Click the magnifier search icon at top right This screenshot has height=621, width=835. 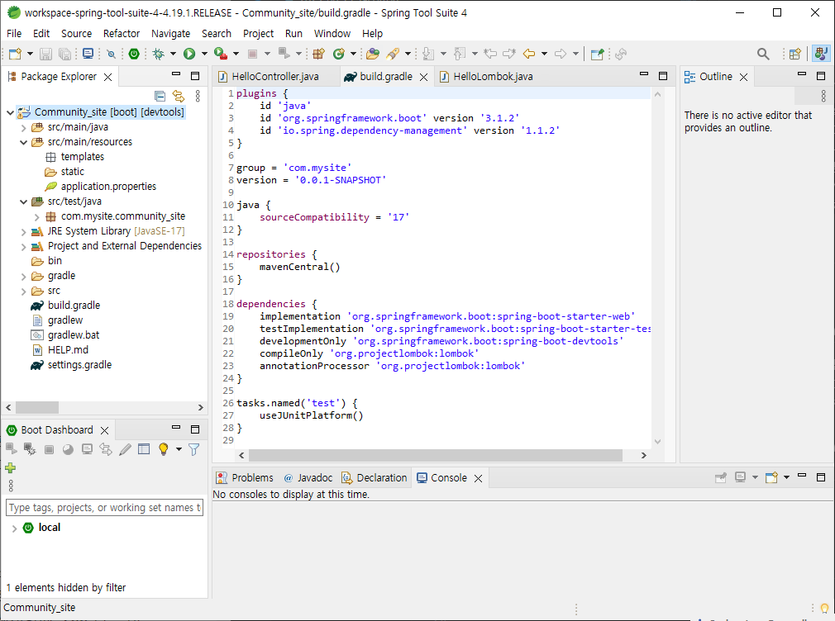point(763,54)
